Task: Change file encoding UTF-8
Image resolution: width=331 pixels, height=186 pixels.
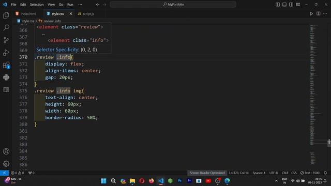Action: click(x=274, y=173)
